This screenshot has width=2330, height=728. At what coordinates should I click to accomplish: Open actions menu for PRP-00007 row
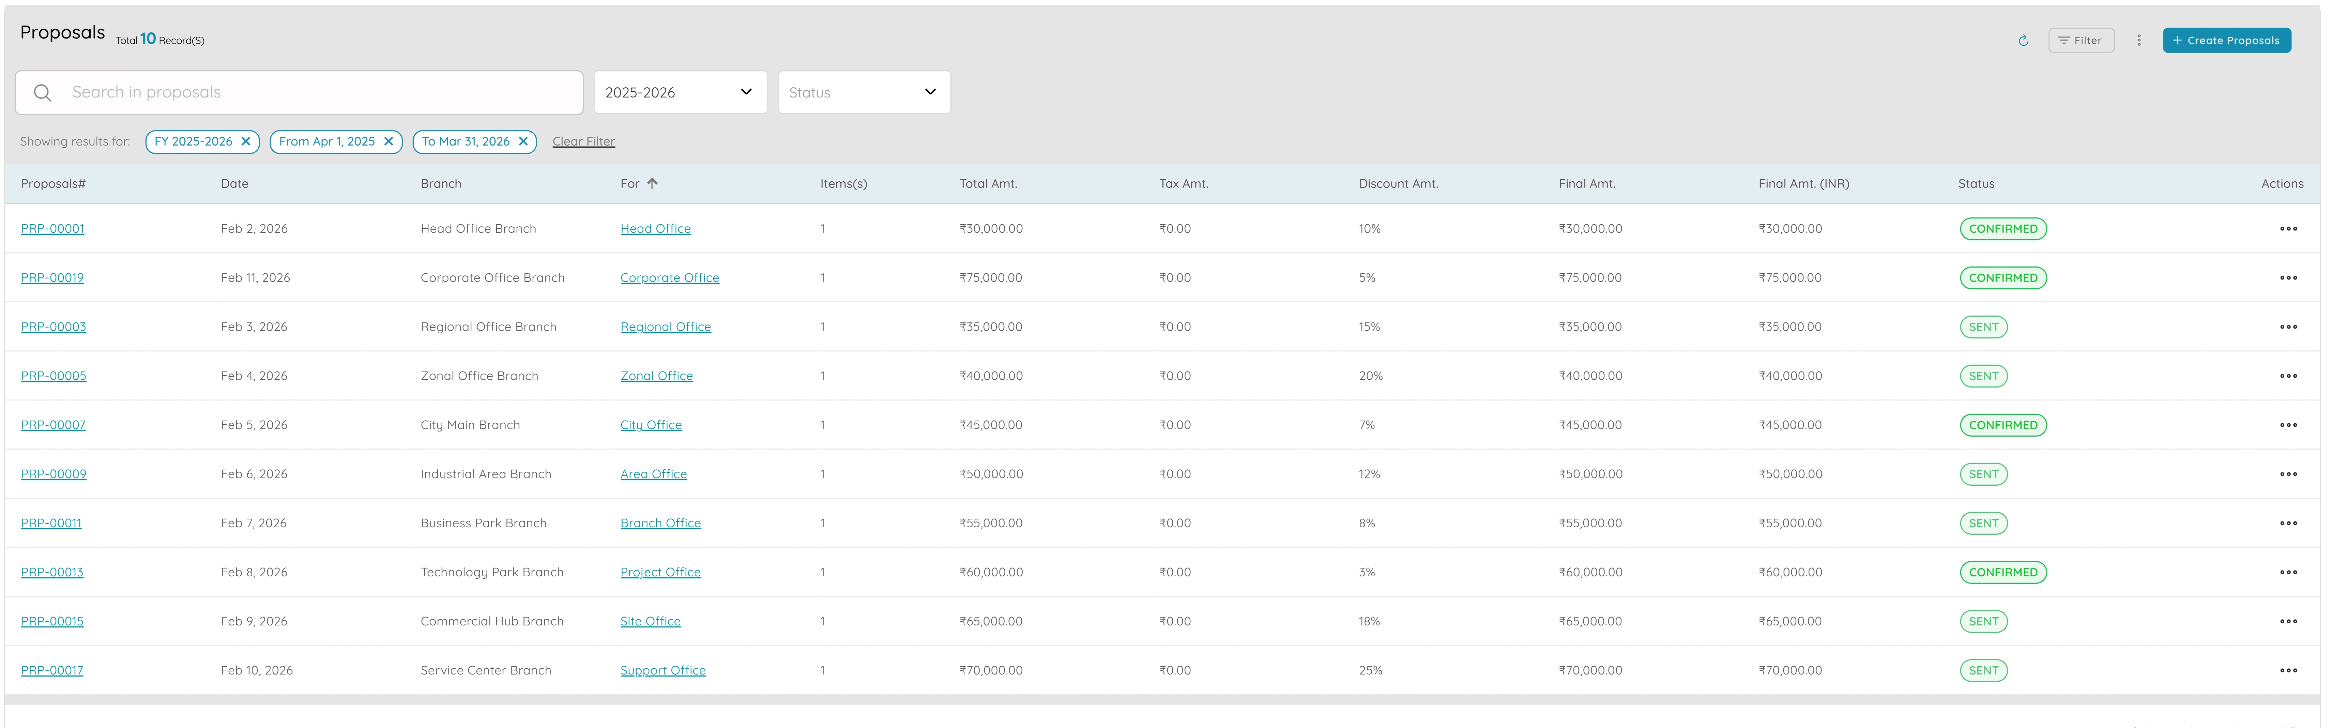[x=2288, y=425]
